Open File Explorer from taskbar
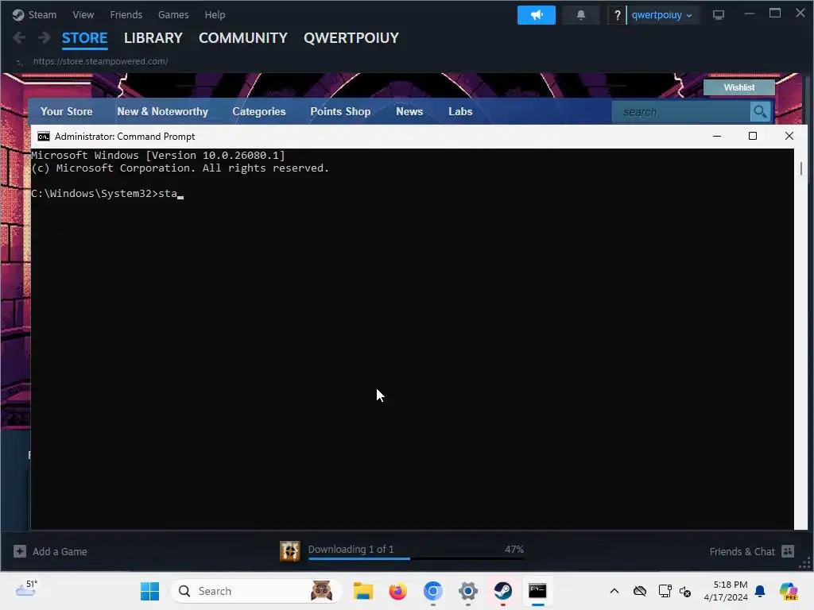814x610 pixels. tap(362, 591)
